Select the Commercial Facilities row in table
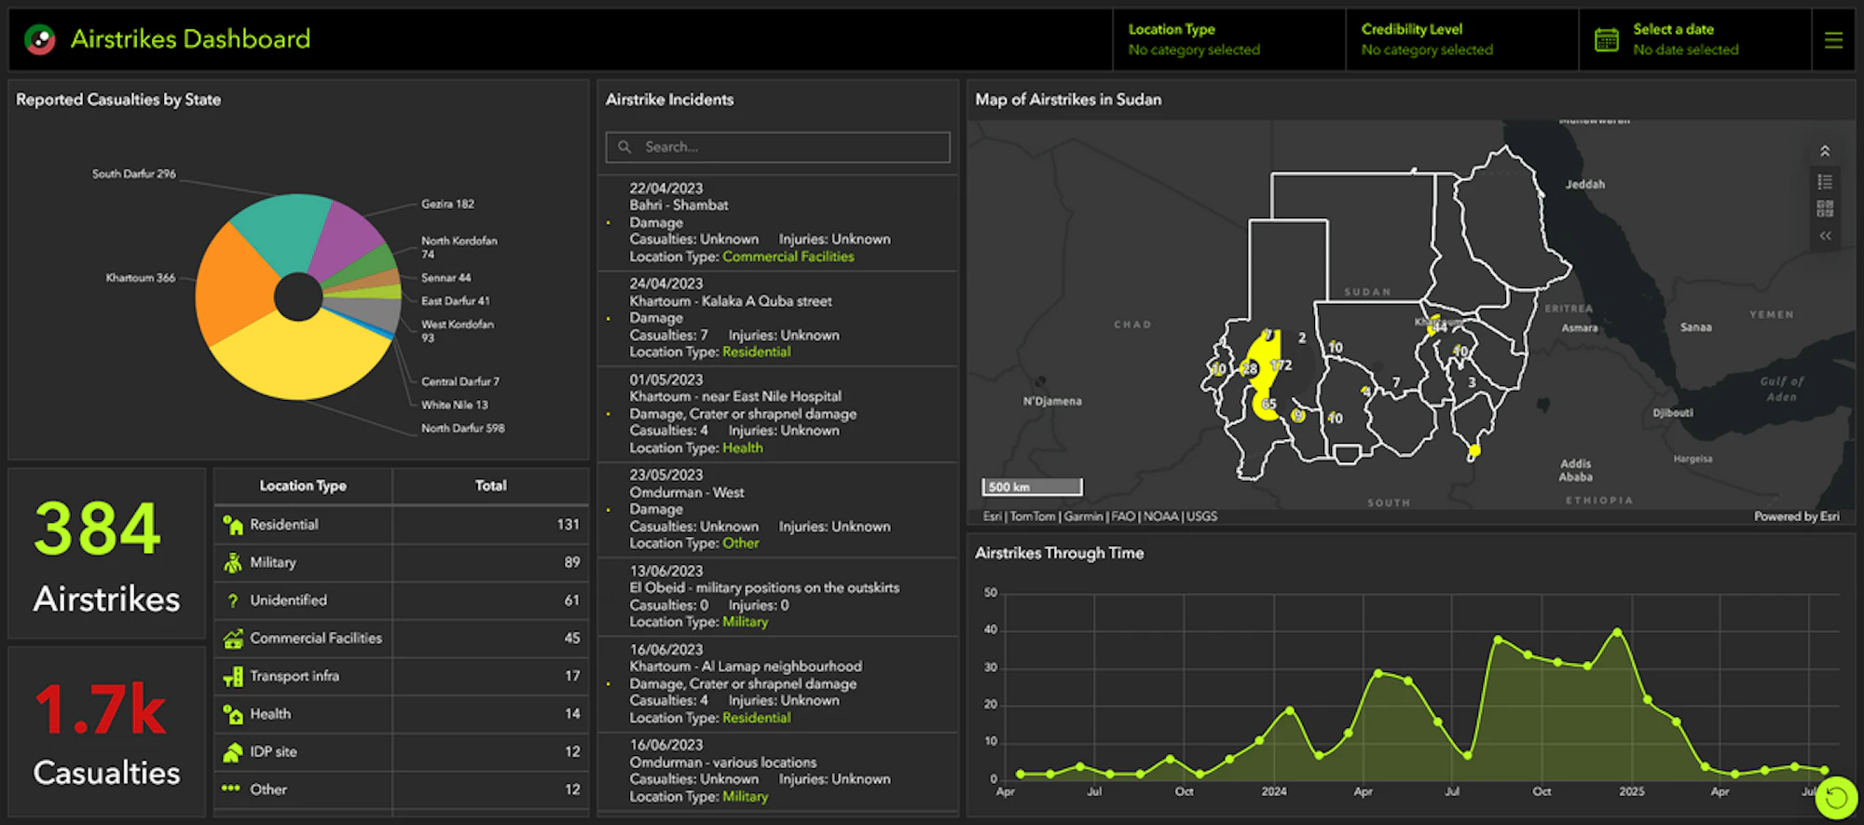Viewport: 1864px width, 825px height. (401, 639)
